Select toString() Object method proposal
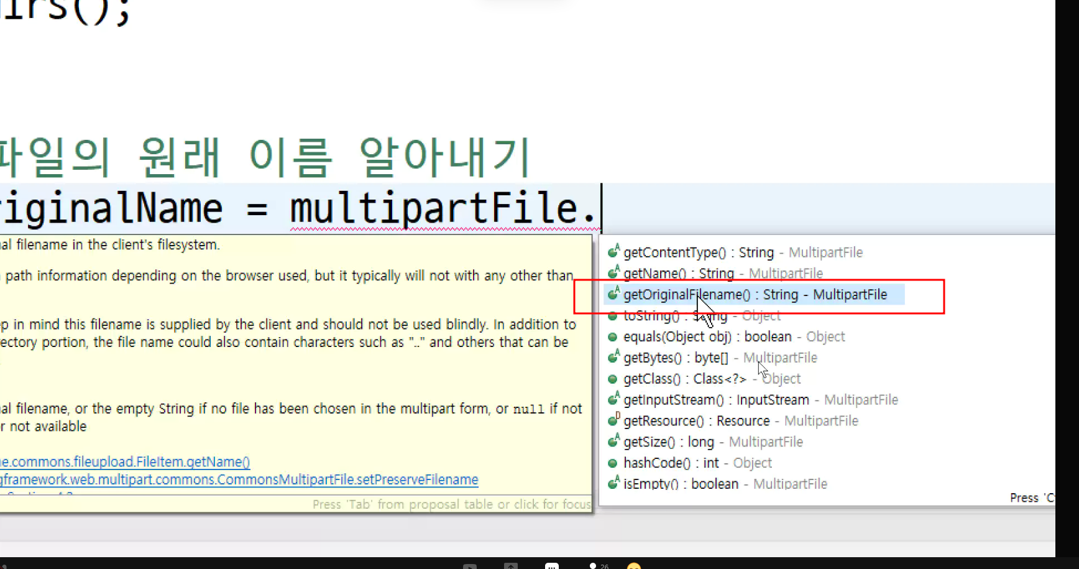The width and height of the screenshot is (1079, 569). (x=694, y=316)
